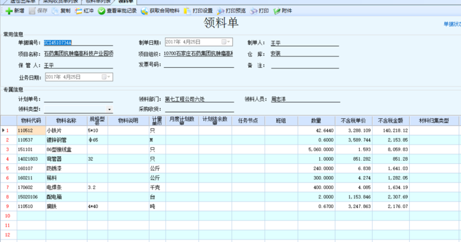Click the 任务节点 column header
461x242 pixels.
(248, 120)
